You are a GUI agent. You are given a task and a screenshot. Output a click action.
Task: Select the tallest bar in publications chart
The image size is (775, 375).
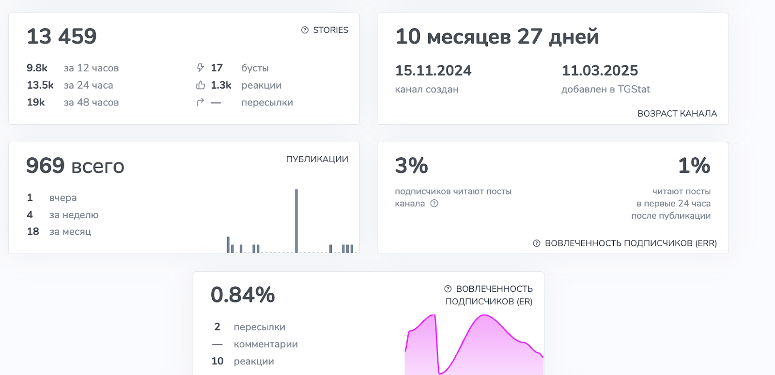click(x=296, y=220)
